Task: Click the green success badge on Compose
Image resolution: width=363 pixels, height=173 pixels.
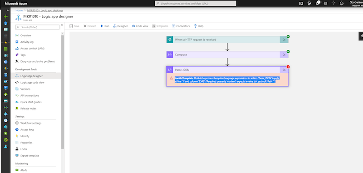Action: point(288,52)
